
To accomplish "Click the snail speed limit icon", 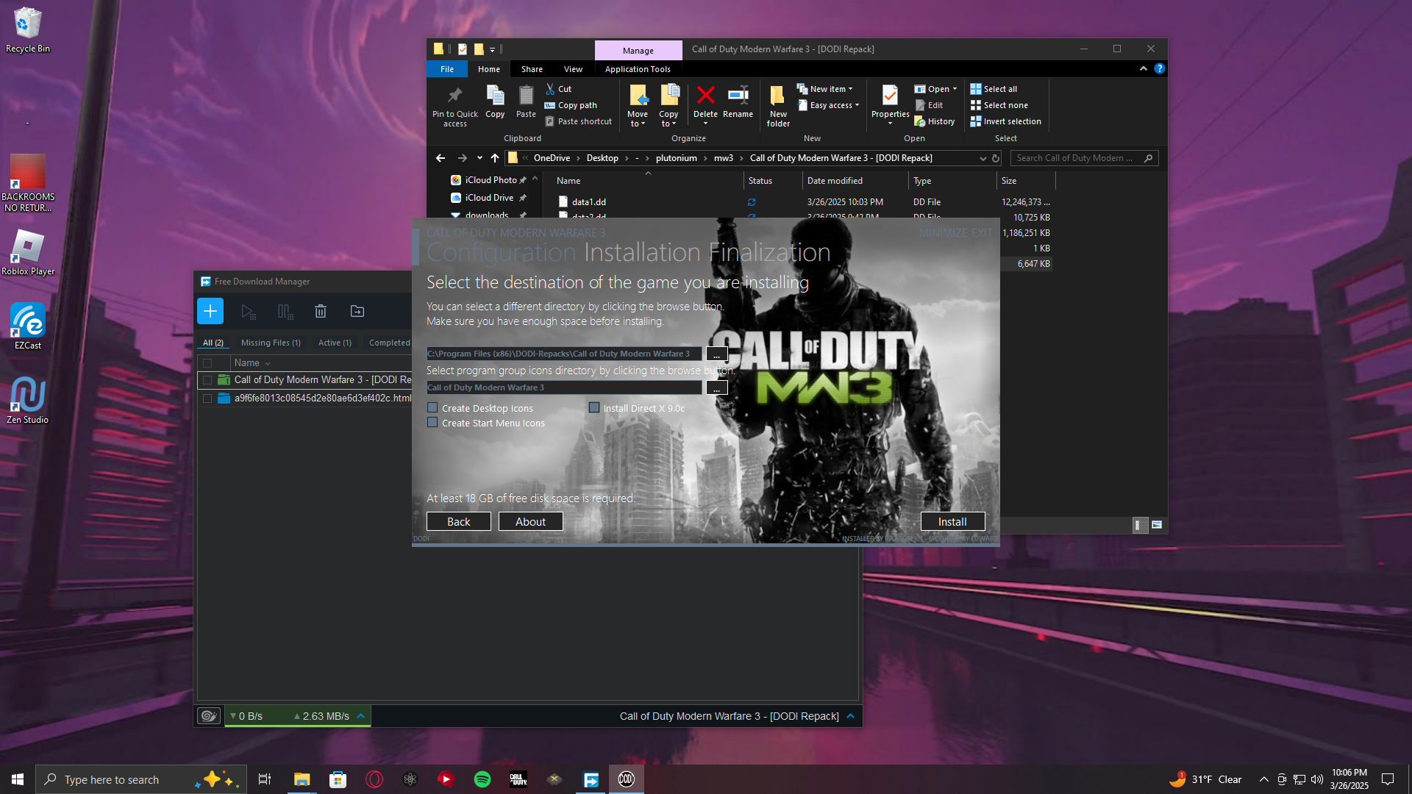I will click(209, 716).
